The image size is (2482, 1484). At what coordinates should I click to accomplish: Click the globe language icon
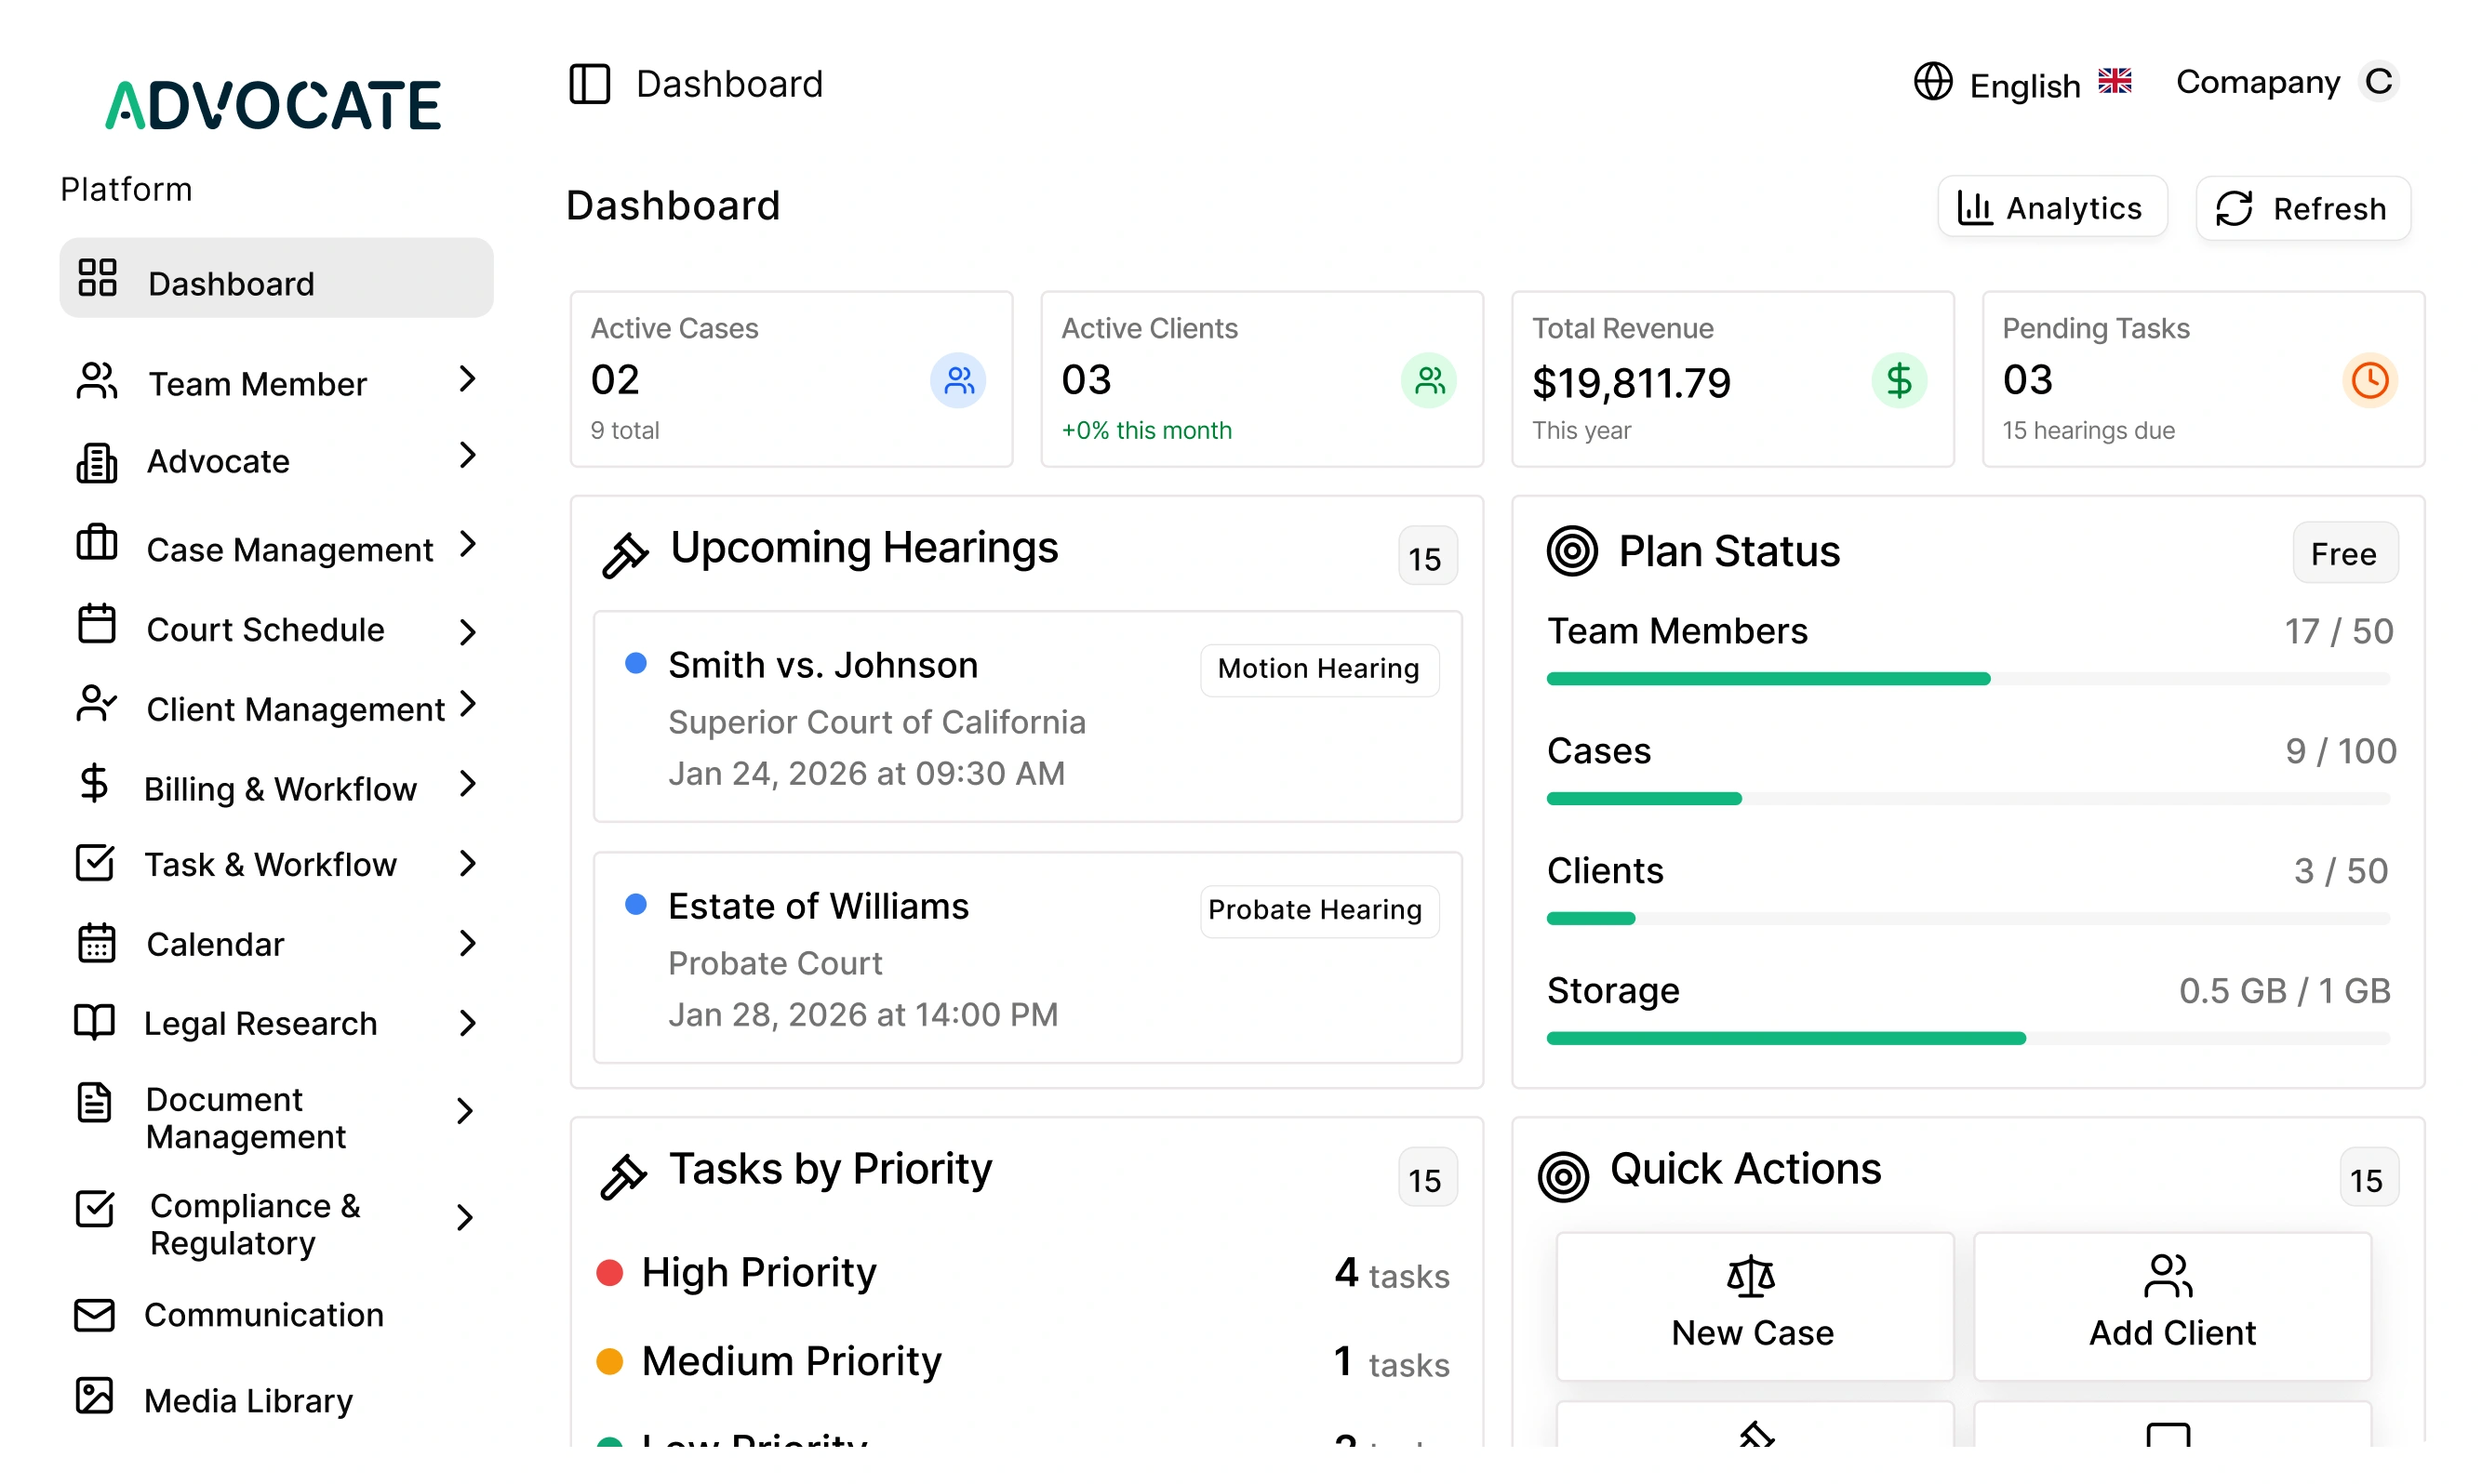[x=1933, y=82]
